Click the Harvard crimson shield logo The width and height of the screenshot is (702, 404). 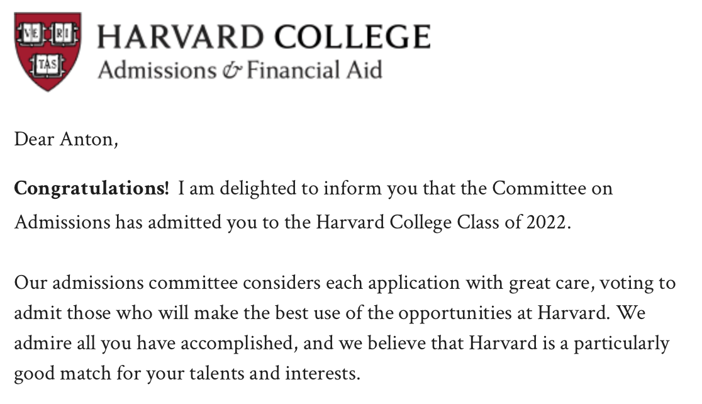pyautogui.click(x=48, y=52)
